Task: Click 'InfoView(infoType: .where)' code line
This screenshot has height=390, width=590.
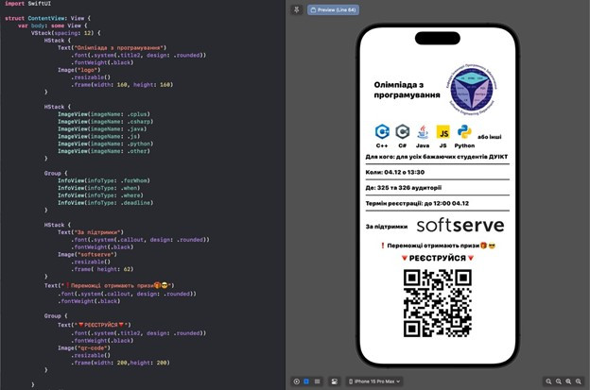Action: [x=100, y=195]
